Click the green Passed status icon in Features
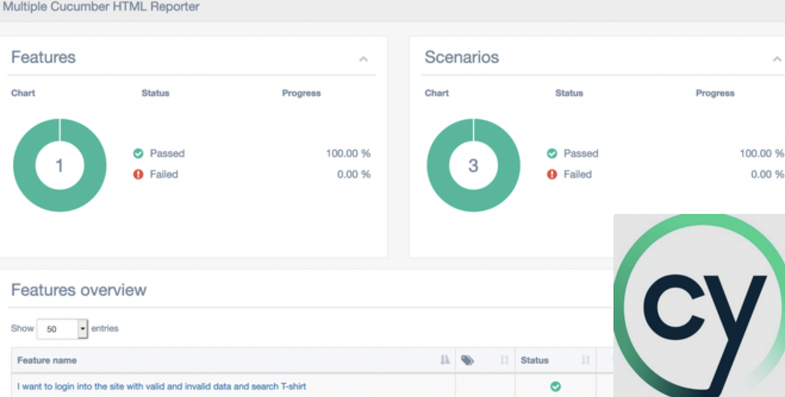The height and width of the screenshot is (397, 785). [138, 153]
